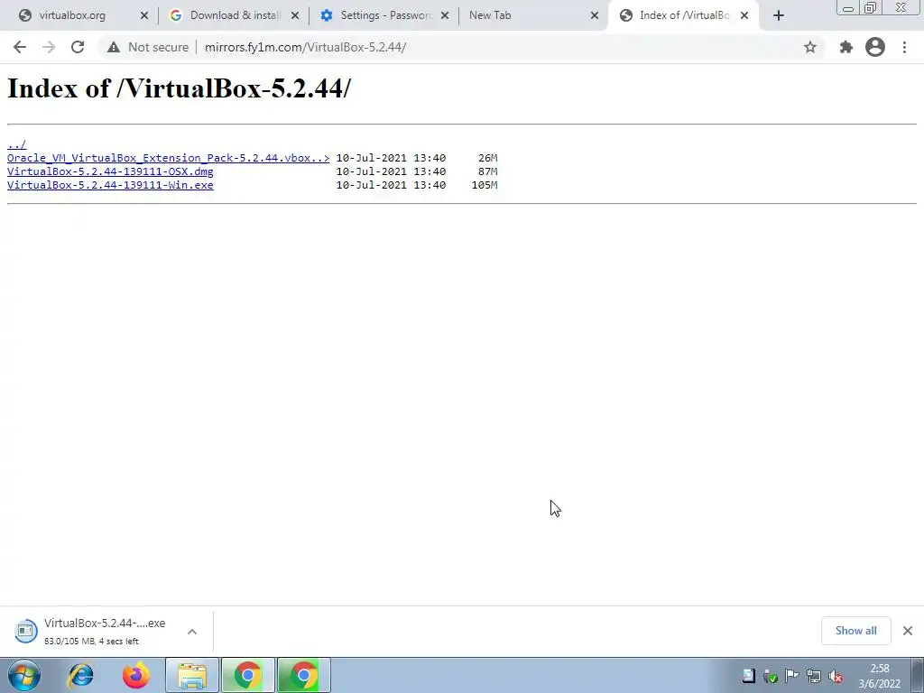Screen dimensions: 924x693
Task: Close the virtualbox.org tab
Action: [x=143, y=16]
